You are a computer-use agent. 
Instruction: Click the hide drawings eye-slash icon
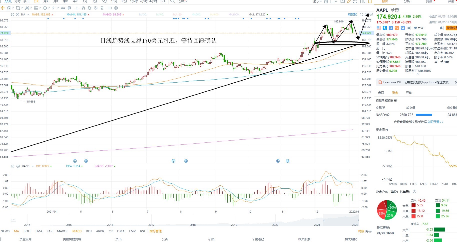tap(96, 8)
